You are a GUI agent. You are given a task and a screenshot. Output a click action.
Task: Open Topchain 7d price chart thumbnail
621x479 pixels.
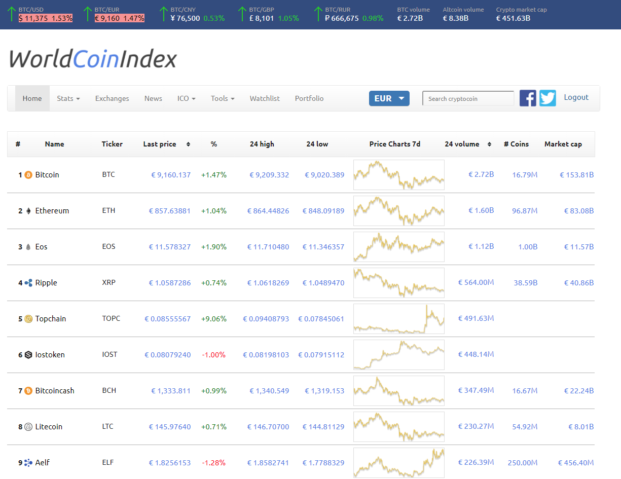[x=399, y=319]
